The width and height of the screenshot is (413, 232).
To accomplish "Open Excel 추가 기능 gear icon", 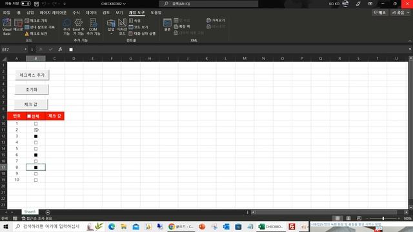I will [x=79, y=27].
